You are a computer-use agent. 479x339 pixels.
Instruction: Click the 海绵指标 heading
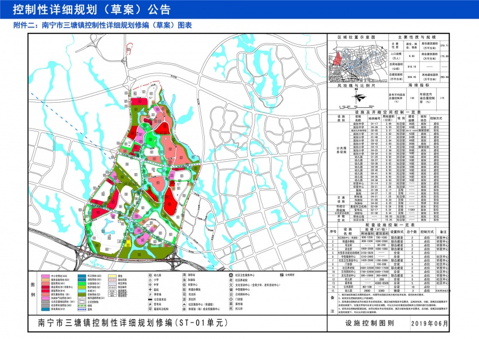(x=419, y=86)
